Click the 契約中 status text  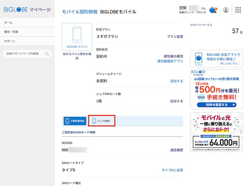tap(102, 56)
